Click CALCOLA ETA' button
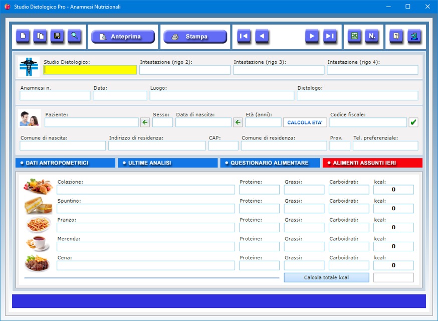438x321 pixels. point(305,122)
